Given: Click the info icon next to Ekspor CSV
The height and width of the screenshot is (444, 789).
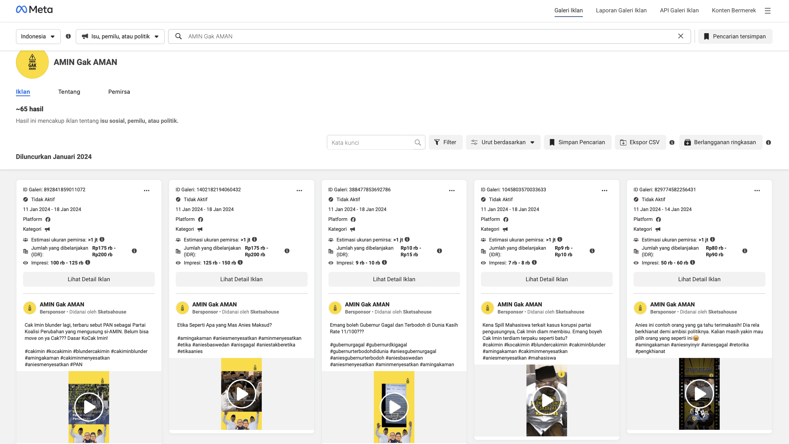Looking at the screenshot, I should 672,143.
